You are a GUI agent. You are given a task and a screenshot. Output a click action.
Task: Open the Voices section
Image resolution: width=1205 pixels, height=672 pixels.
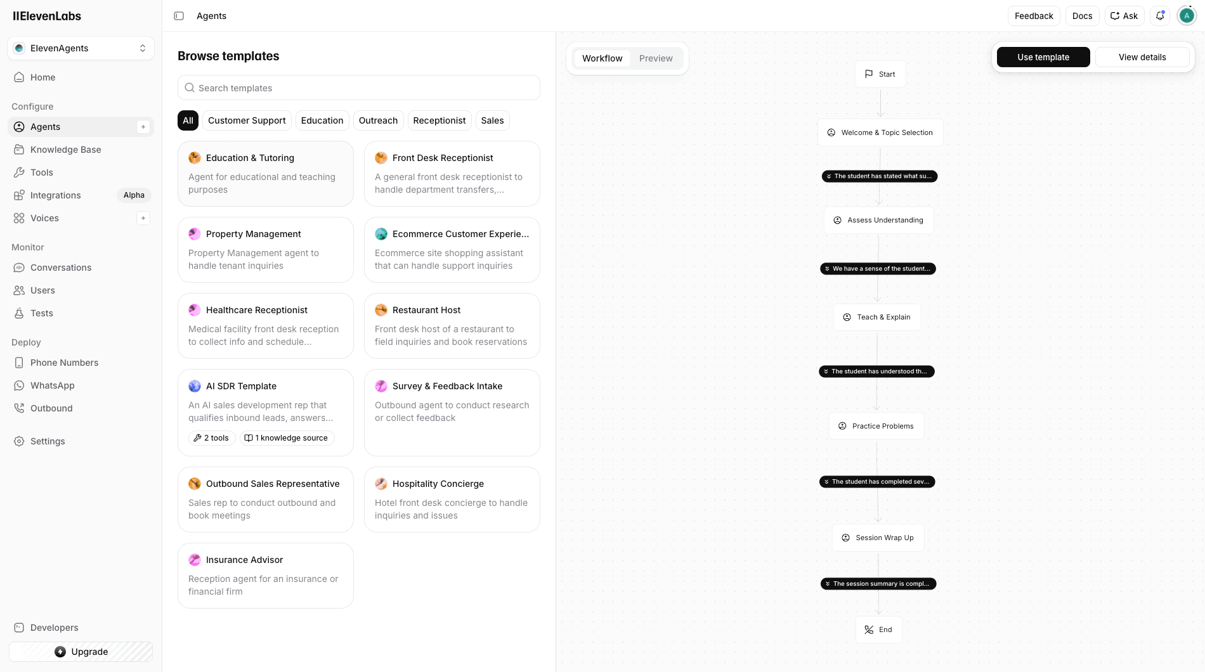[x=44, y=217]
